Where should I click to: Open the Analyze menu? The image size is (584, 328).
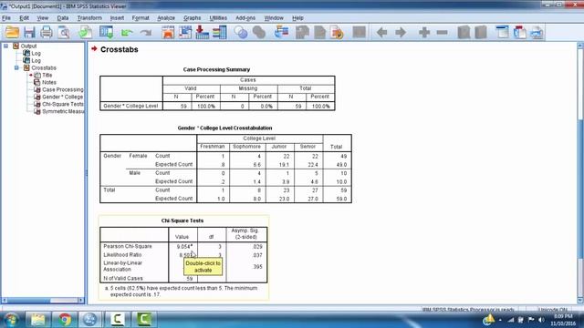166,18
